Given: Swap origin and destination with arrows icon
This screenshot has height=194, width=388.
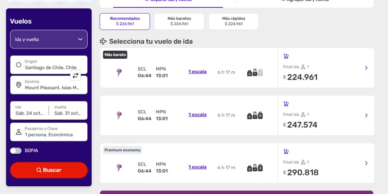Looking at the screenshot, I should 76,76.
